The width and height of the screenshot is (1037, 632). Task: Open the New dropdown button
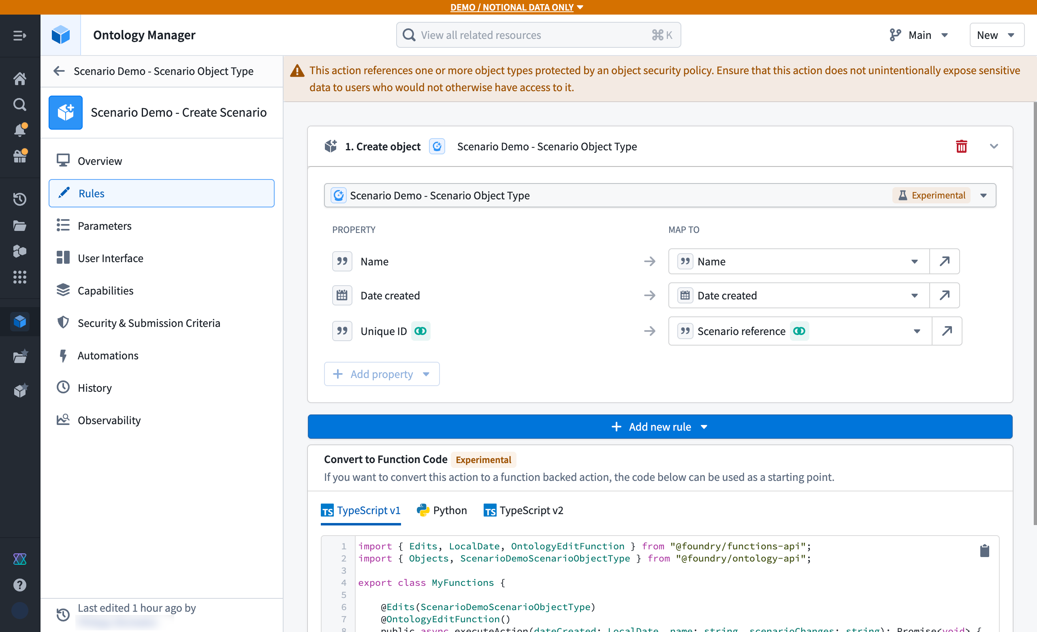coord(996,35)
